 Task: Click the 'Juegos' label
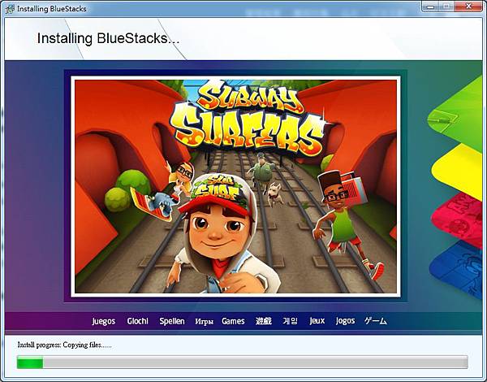(103, 321)
